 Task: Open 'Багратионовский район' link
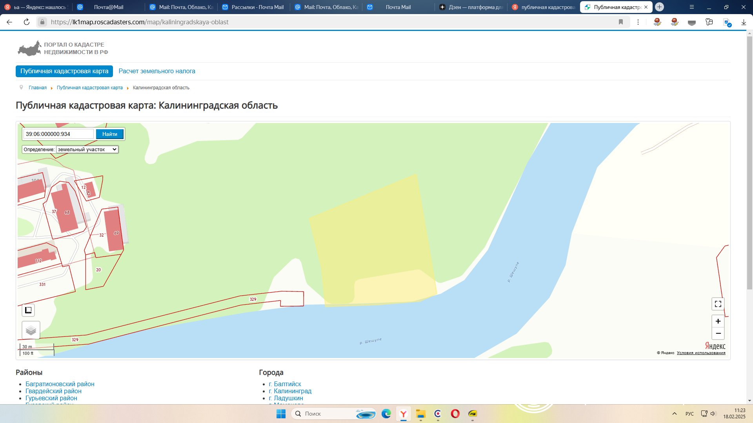(60, 384)
